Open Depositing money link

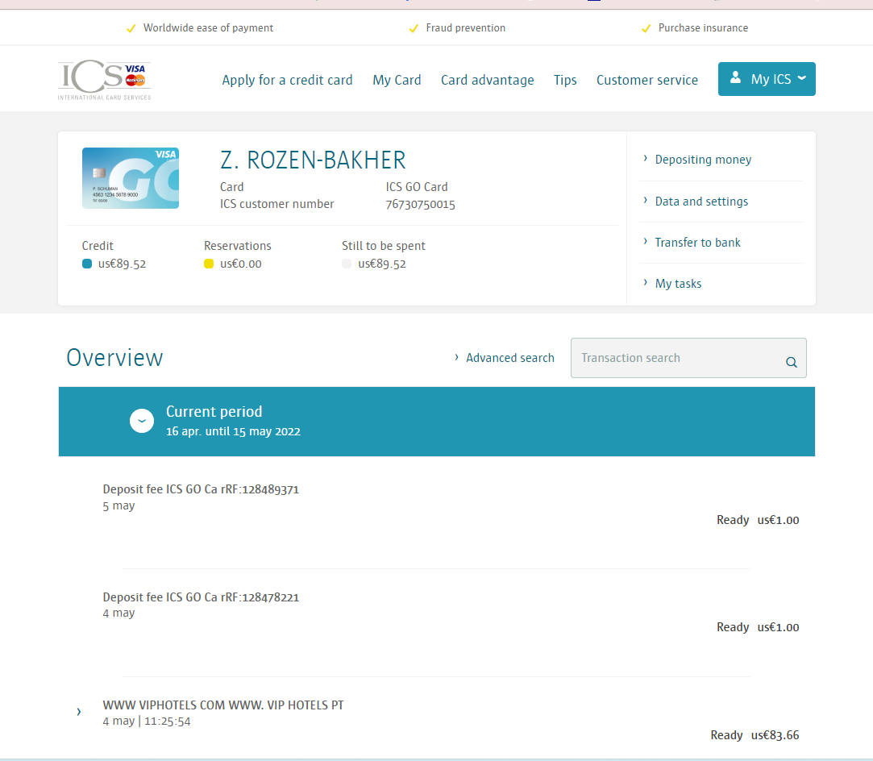[x=703, y=160]
